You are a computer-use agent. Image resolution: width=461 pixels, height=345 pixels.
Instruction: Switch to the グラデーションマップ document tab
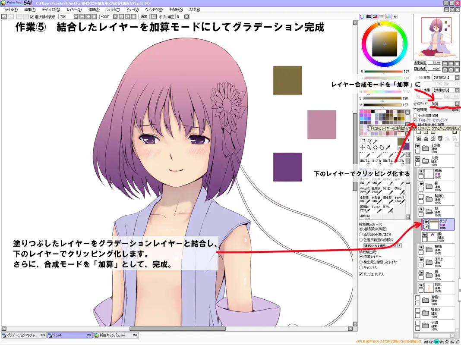coord(23,335)
